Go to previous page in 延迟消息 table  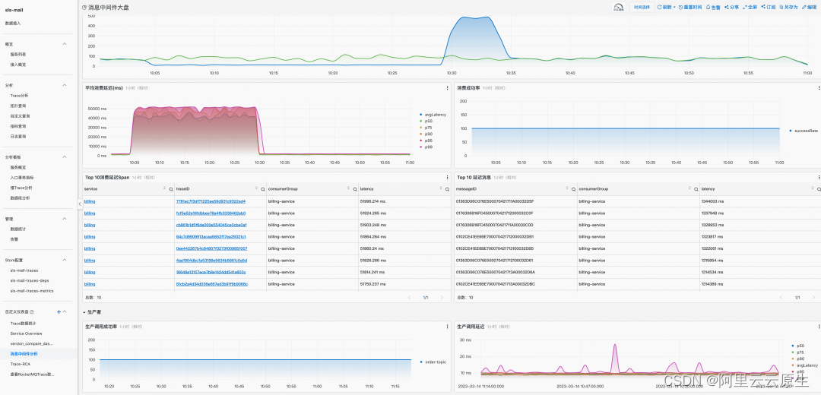pyautogui.click(x=781, y=297)
